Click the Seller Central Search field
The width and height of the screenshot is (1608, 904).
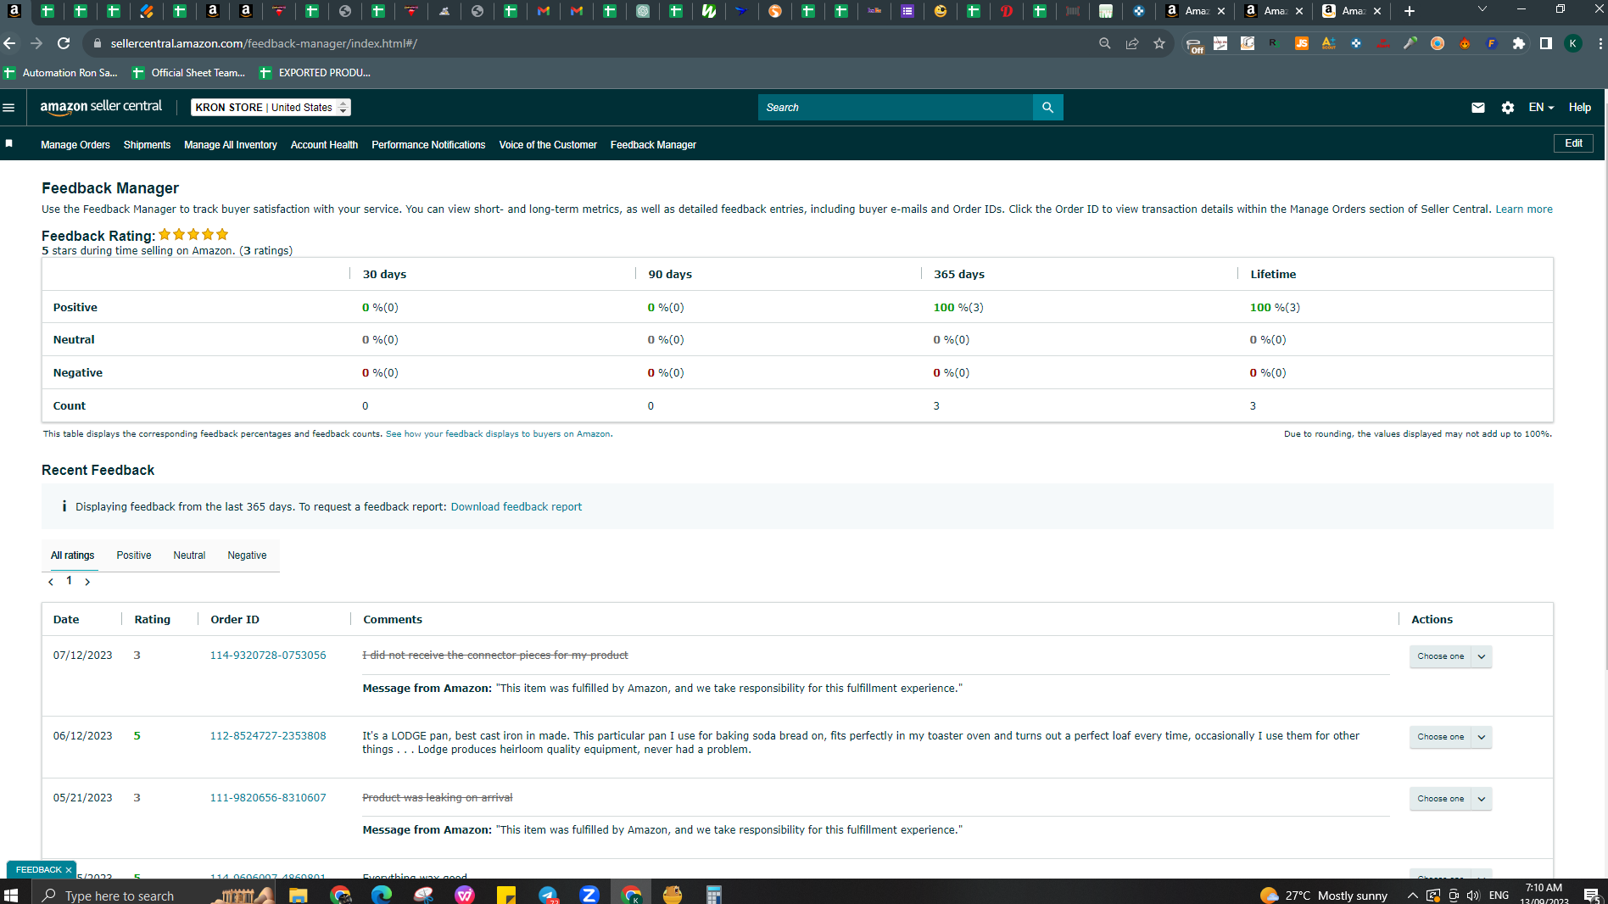click(896, 108)
